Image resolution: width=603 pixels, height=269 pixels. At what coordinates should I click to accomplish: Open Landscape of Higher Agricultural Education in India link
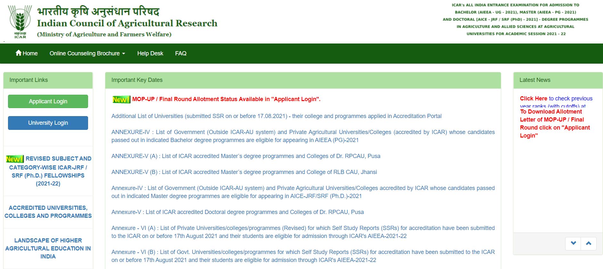coord(48,248)
